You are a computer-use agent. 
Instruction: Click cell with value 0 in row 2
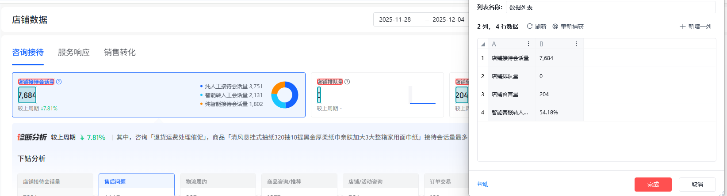pos(559,76)
